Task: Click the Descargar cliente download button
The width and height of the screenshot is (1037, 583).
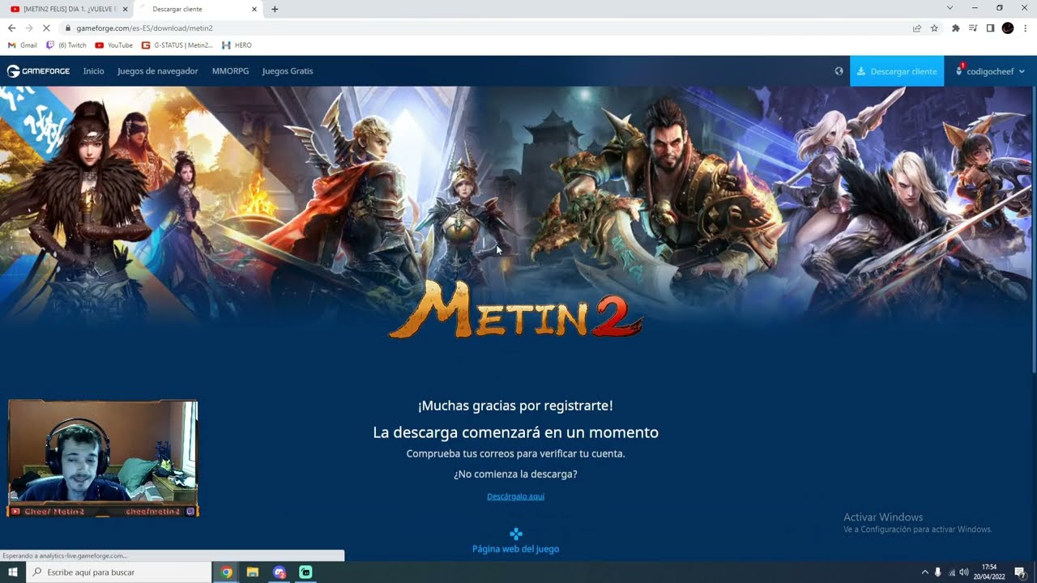Action: coord(897,71)
